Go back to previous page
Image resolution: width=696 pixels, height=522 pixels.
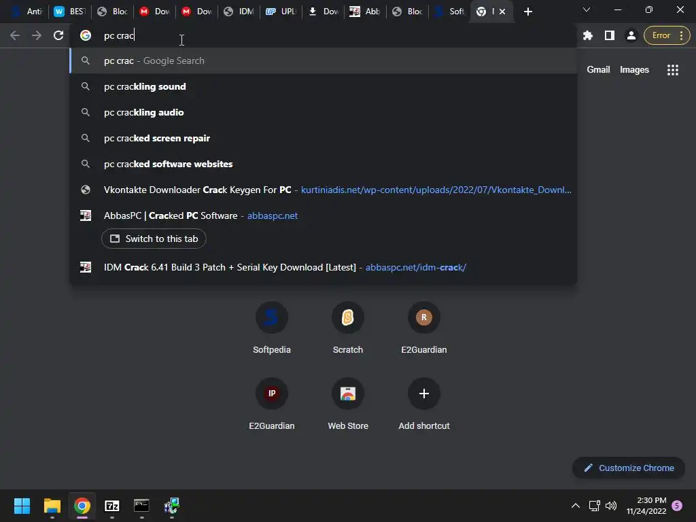tap(15, 35)
